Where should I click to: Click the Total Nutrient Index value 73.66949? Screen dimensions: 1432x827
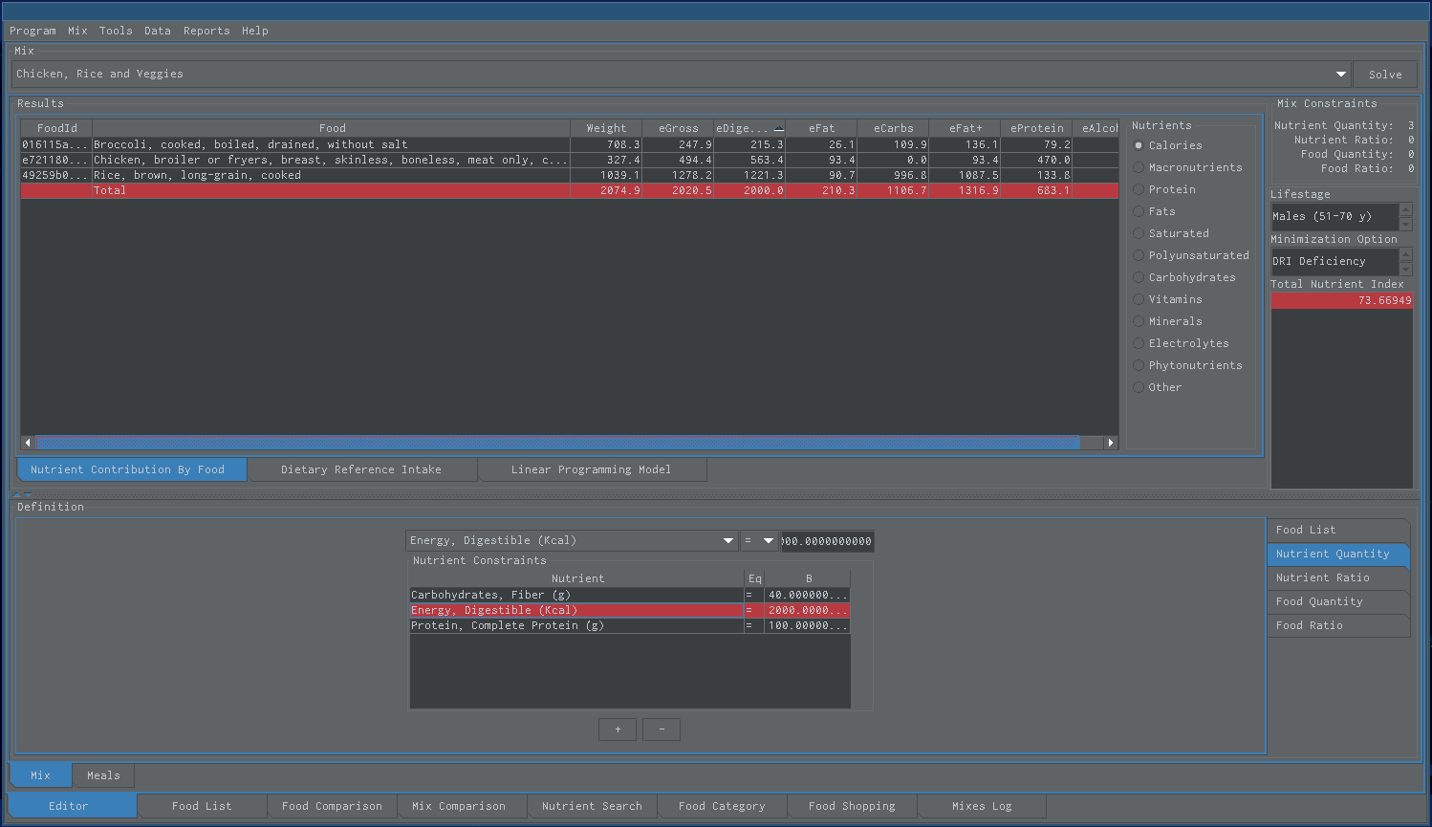1341,300
